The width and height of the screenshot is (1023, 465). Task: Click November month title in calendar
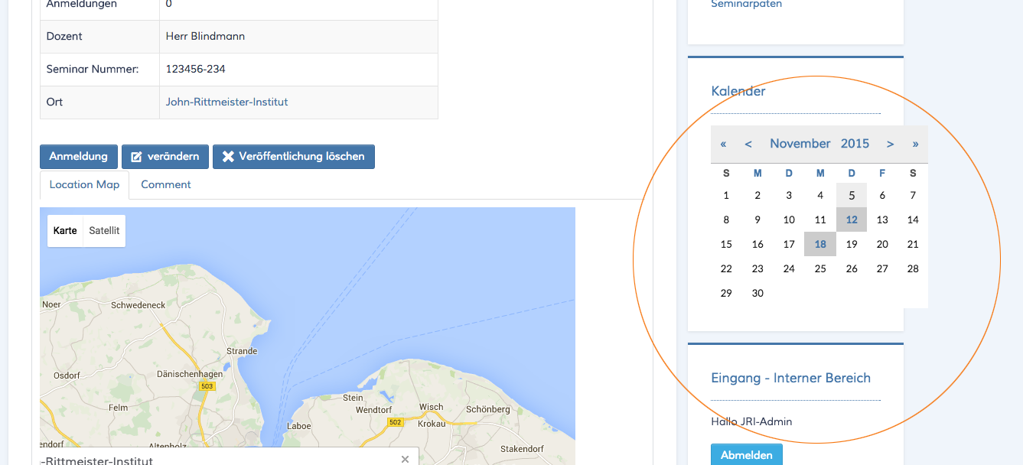(800, 144)
